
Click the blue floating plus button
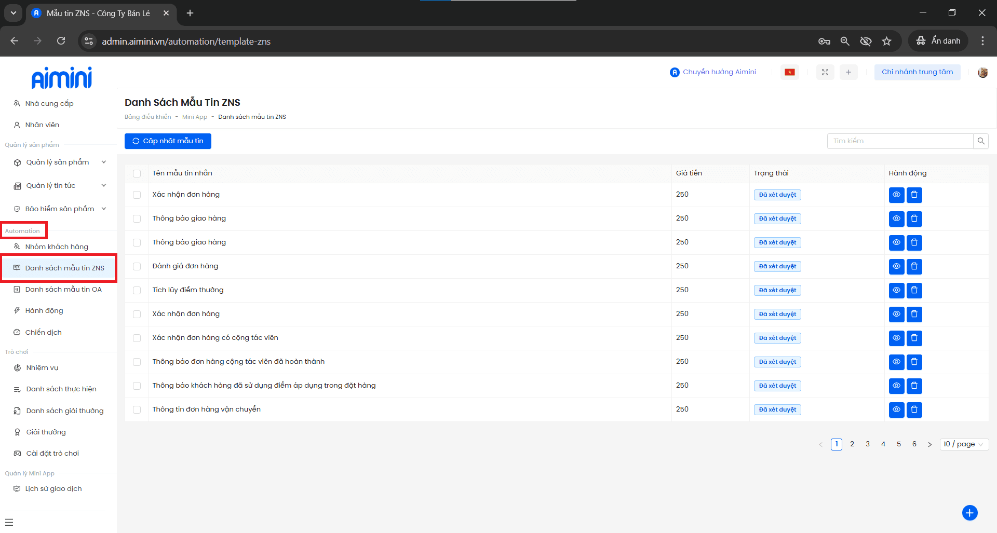[969, 513]
